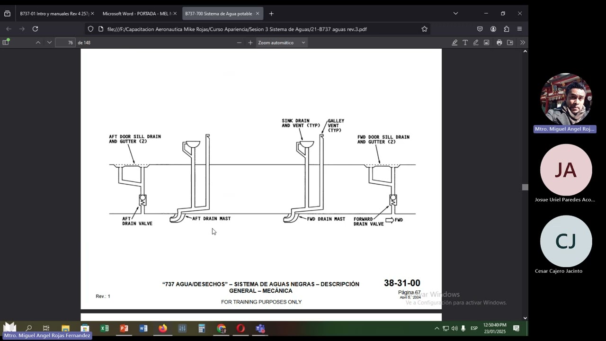606x341 pixels.
Task: Reload the current page
Action: (35, 29)
